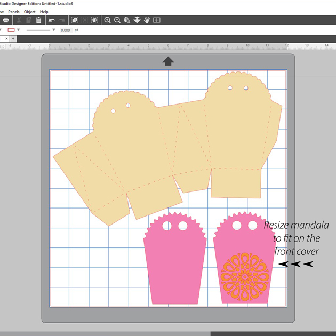Add a new document tab
The height and width of the screenshot is (336, 336).
click(x=13, y=39)
